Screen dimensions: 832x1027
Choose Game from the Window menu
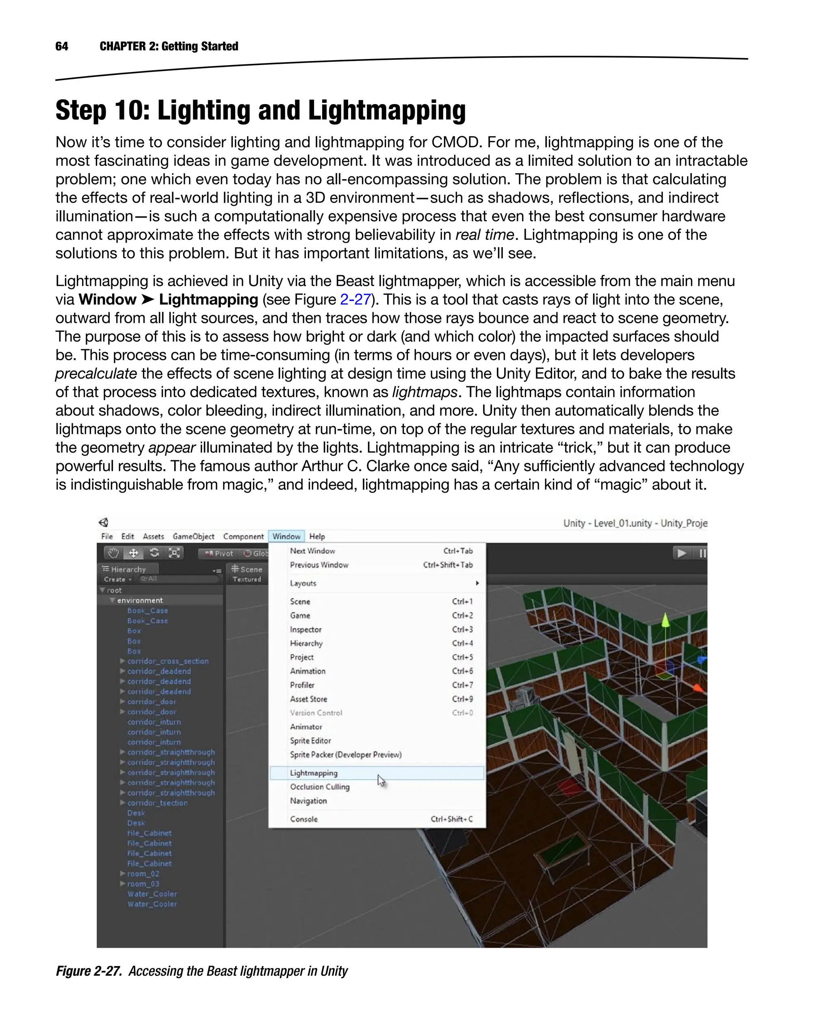tap(377, 616)
